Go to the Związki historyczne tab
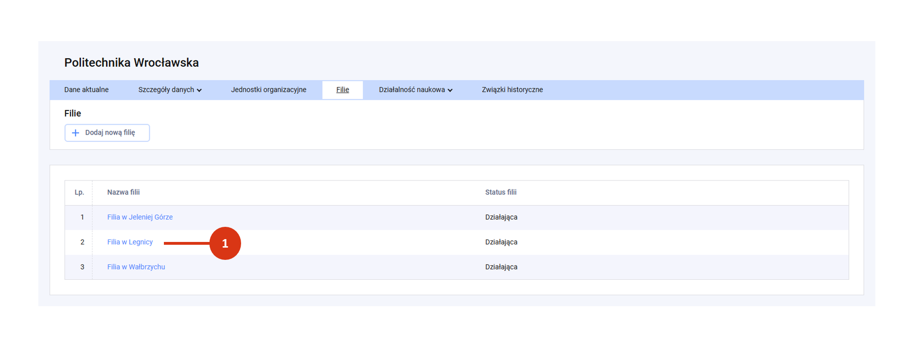Screen dimensions: 909x344 pos(512,90)
